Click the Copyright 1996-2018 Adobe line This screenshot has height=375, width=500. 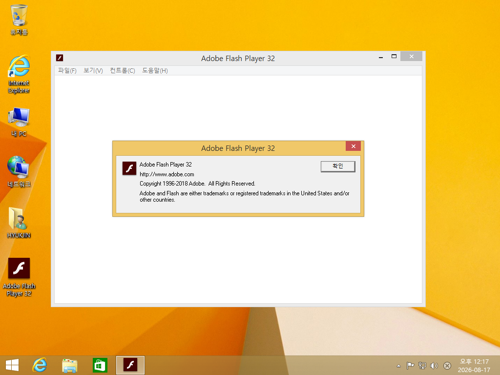click(197, 184)
